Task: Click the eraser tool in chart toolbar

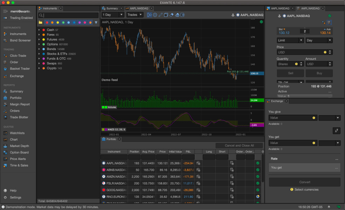Action: click(x=172, y=15)
